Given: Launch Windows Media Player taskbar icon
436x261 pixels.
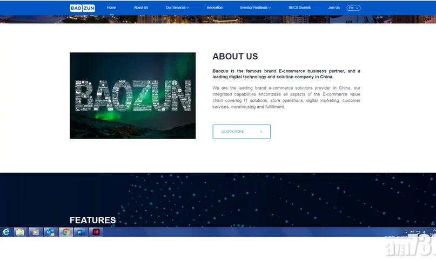Looking at the screenshot, I should 35,232.
